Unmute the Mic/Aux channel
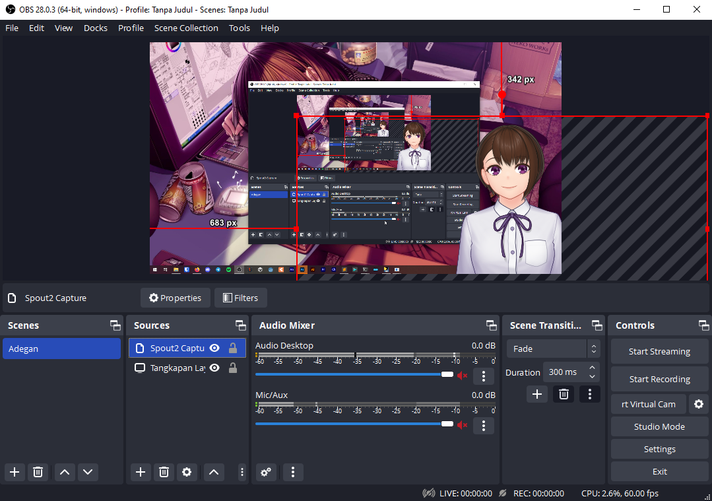This screenshot has width=712, height=501. pos(463,425)
